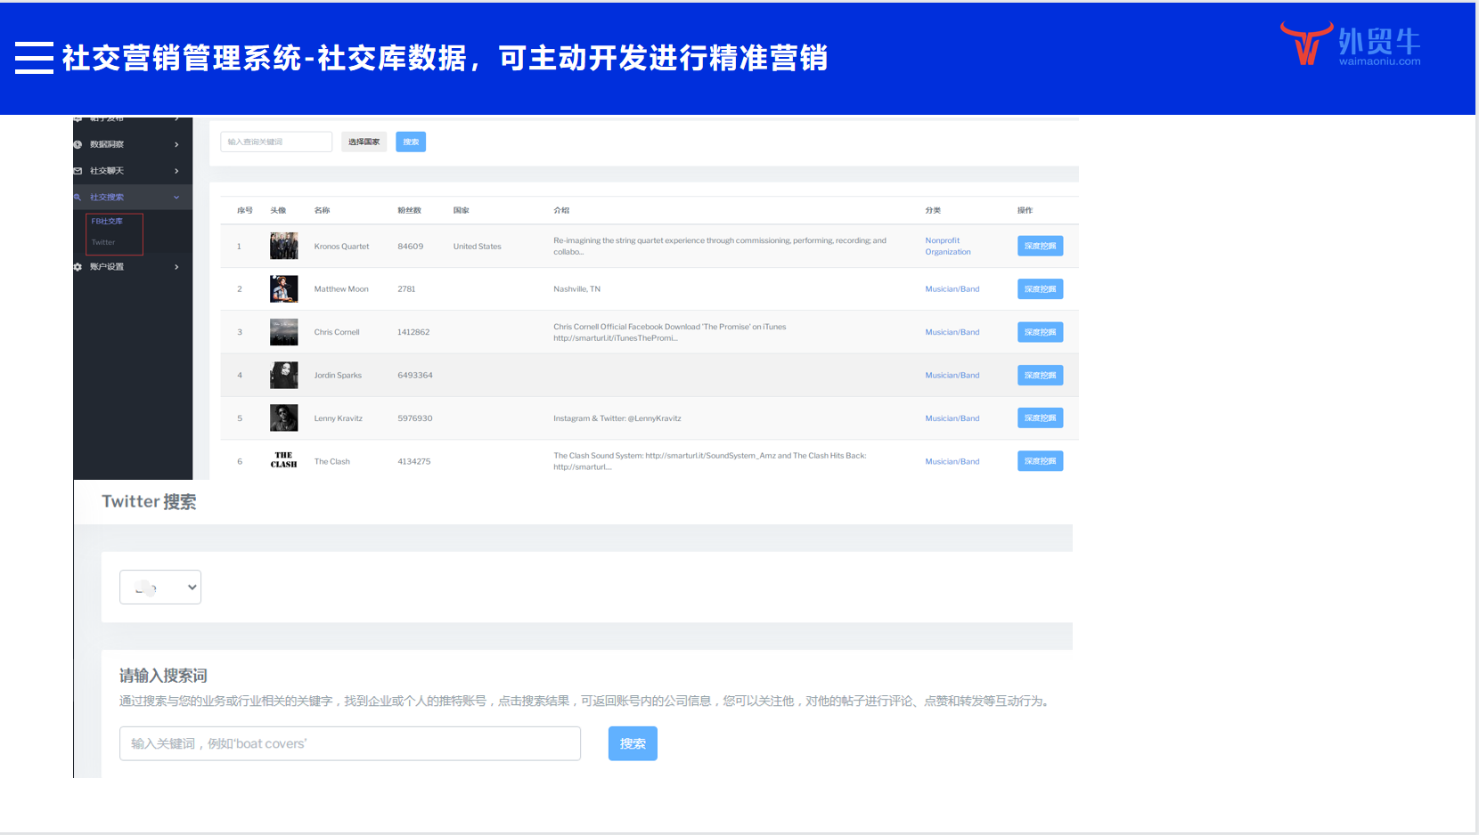Viewport: 1479px width, 835px height.
Task: Click follower count 6493364
Action: tap(415, 376)
